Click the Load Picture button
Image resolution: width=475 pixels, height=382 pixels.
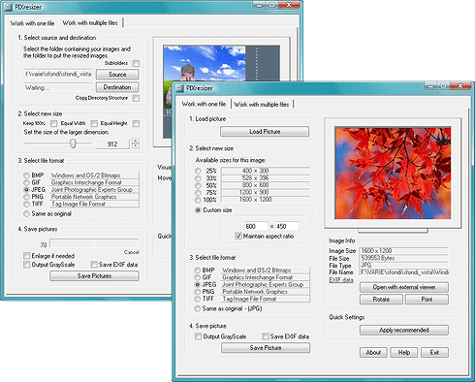(x=265, y=132)
